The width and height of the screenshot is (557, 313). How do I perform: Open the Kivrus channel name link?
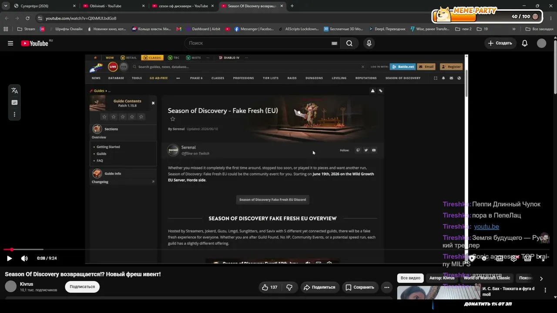(x=27, y=284)
